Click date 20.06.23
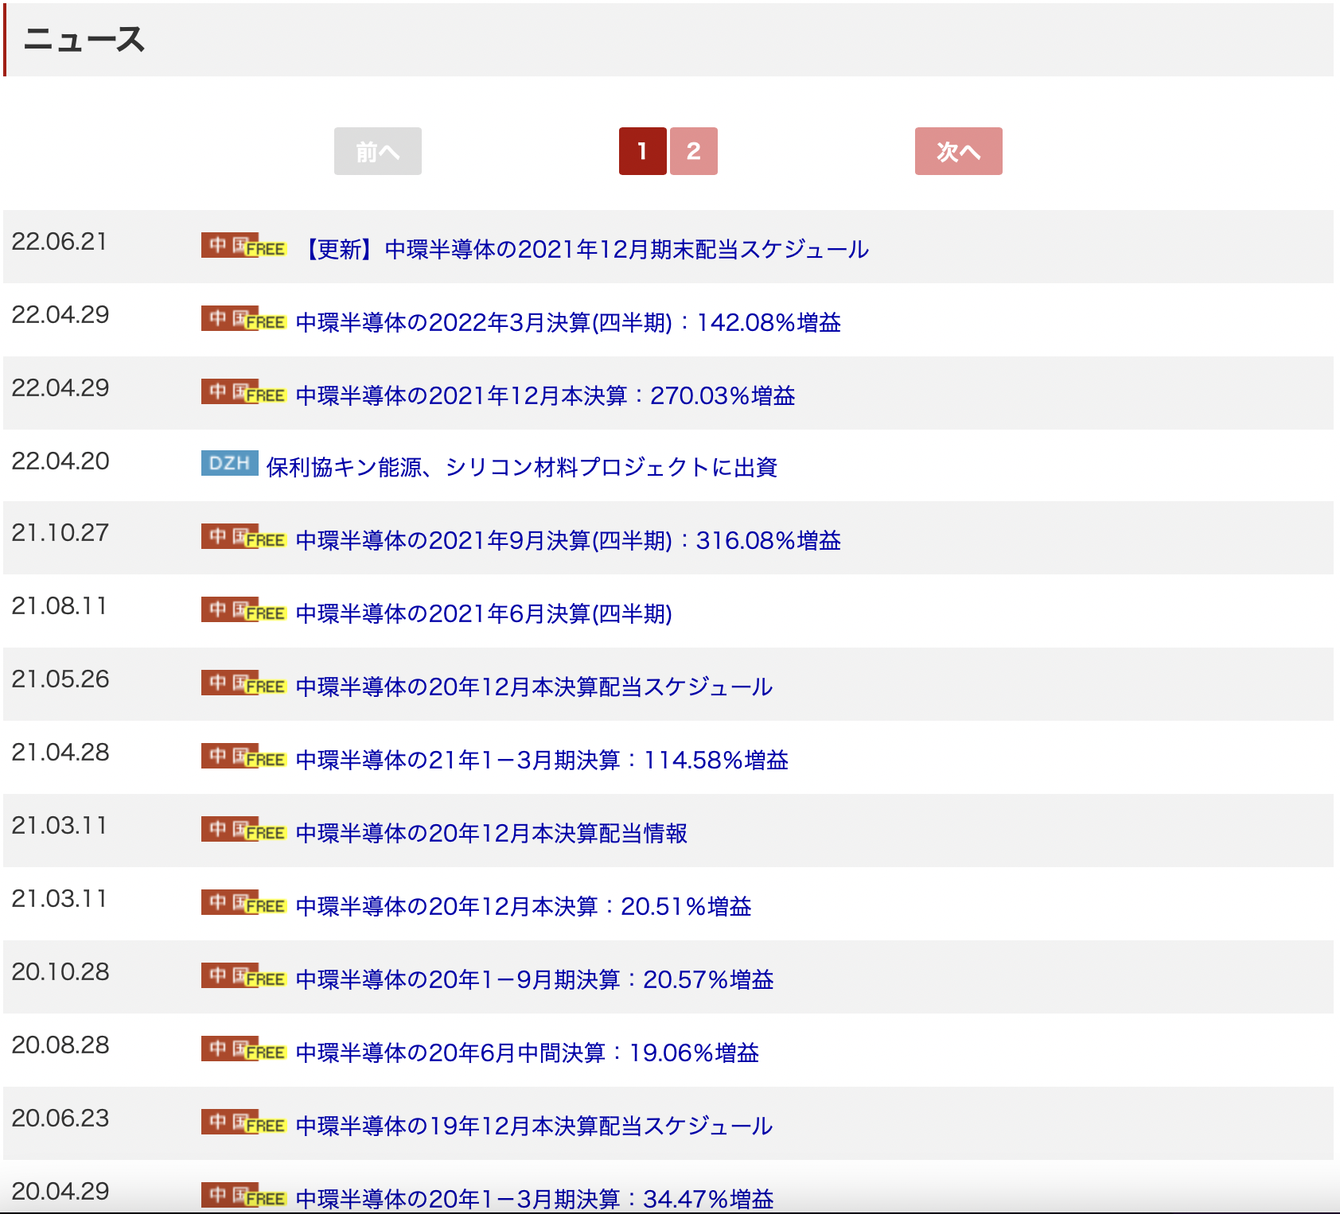 coord(60,1119)
